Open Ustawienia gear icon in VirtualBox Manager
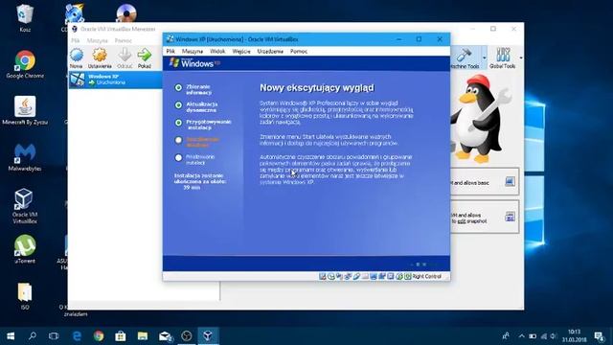The image size is (613, 345). point(100,56)
